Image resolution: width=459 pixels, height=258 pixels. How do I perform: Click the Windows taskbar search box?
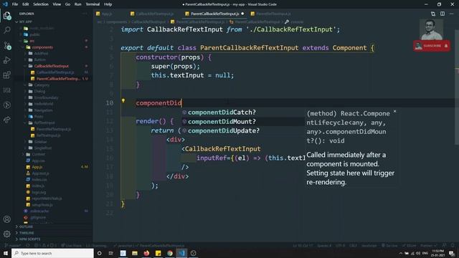tap(52, 253)
